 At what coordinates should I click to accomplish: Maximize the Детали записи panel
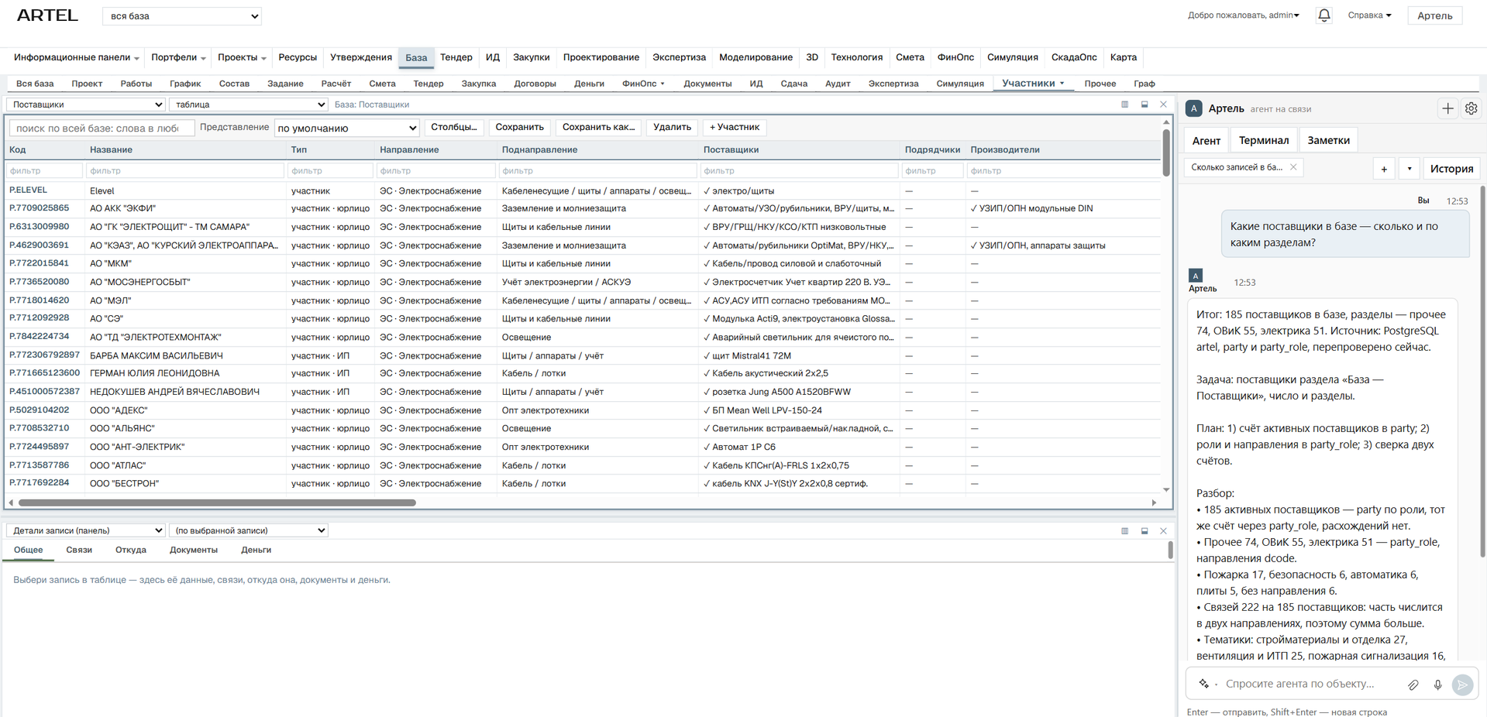(1145, 531)
